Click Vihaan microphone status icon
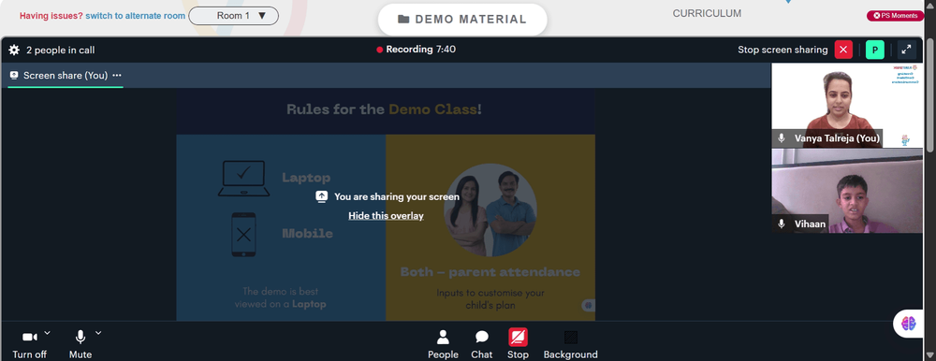 pos(782,224)
